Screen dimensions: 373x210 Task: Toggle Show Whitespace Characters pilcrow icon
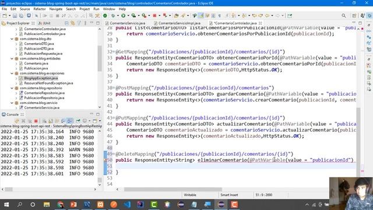click(x=219, y=16)
